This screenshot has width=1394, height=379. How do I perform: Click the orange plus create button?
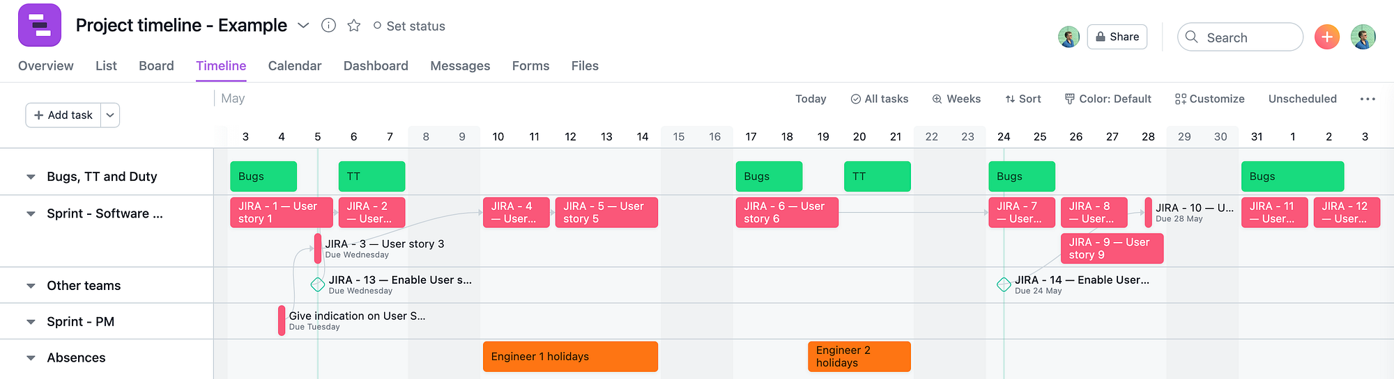tap(1326, 37)
